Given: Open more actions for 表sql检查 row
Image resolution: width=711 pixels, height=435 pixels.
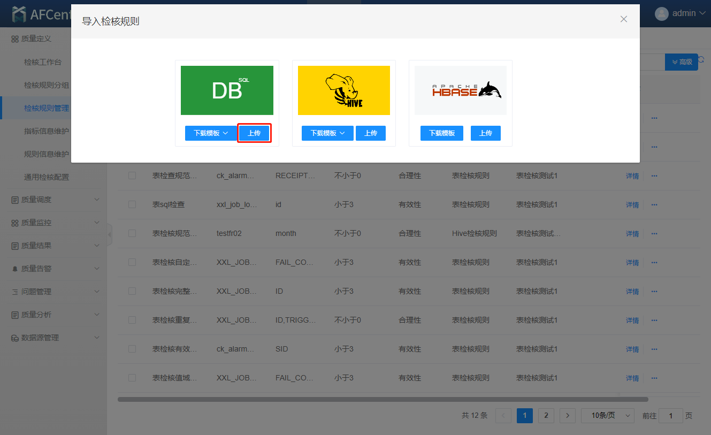Looking at the screenshot, I should point(654,205).
